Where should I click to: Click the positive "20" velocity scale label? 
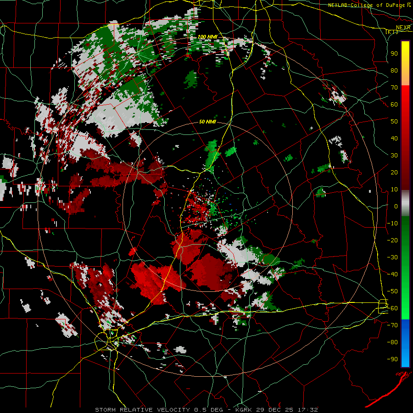(x=394, y=172)
